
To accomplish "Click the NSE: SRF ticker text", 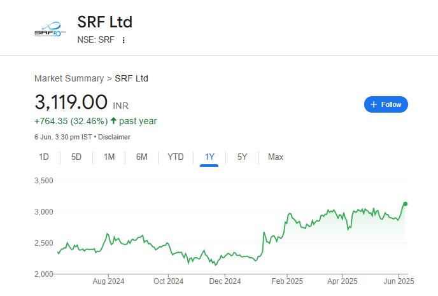I will point(95,40).
